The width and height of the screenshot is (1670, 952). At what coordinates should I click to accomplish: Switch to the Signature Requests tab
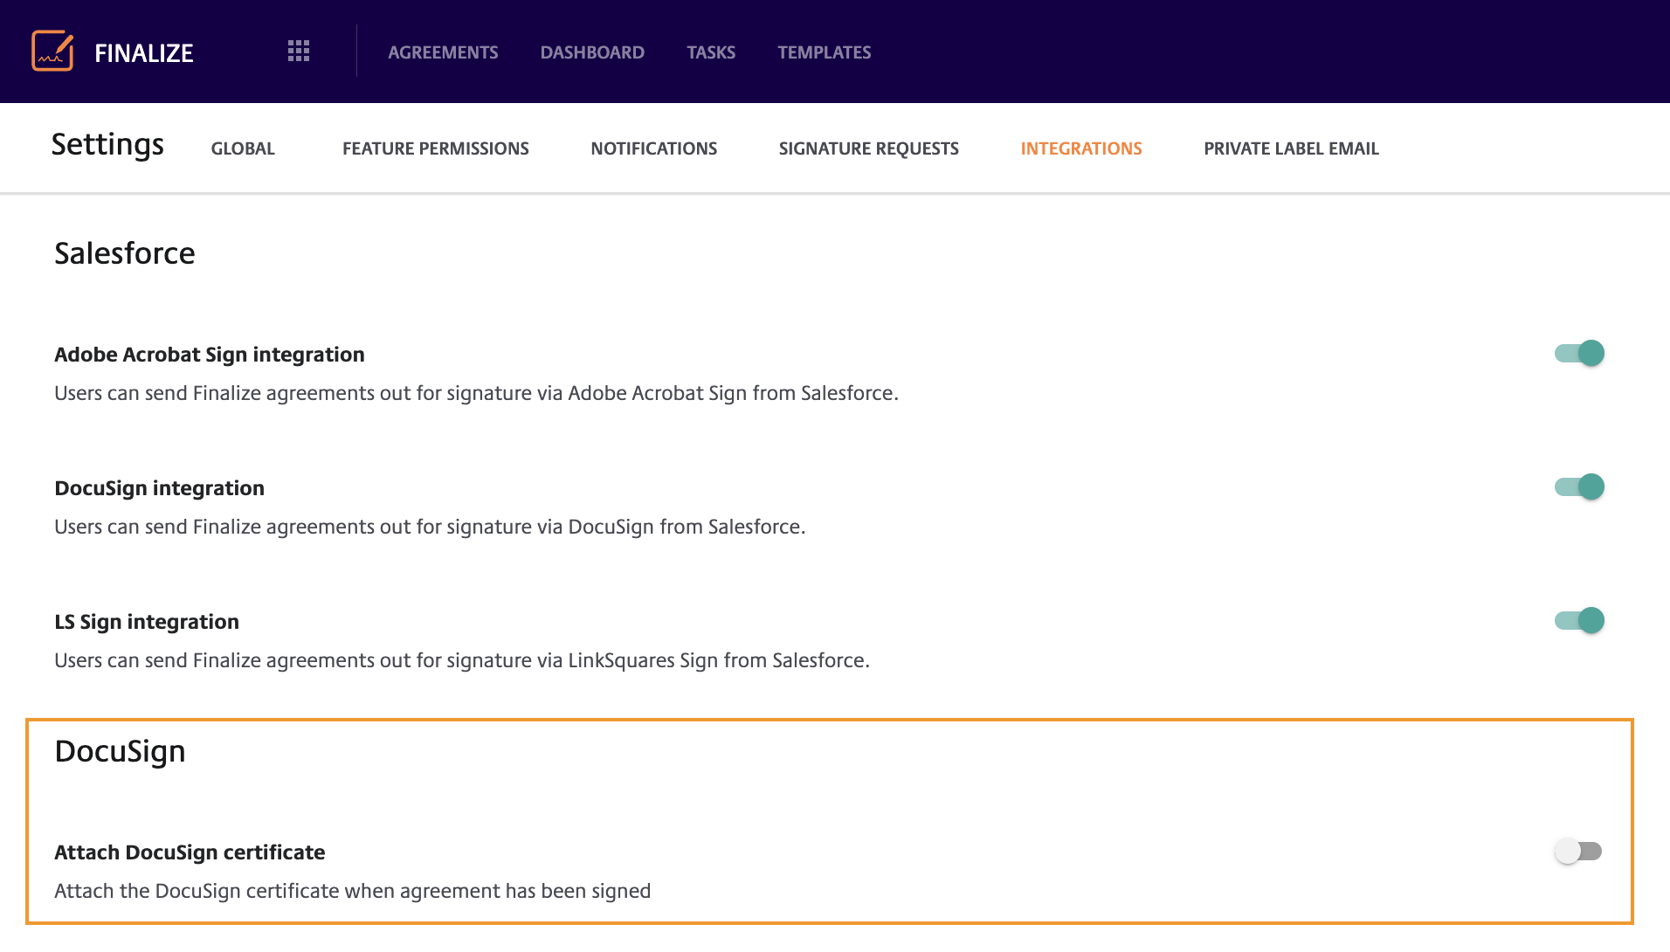868,148
